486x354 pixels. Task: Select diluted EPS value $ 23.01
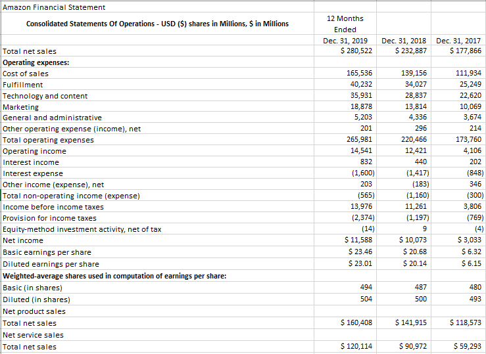[360, 263]
